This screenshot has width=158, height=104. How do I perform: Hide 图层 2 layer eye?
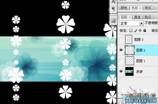[121, 50]
